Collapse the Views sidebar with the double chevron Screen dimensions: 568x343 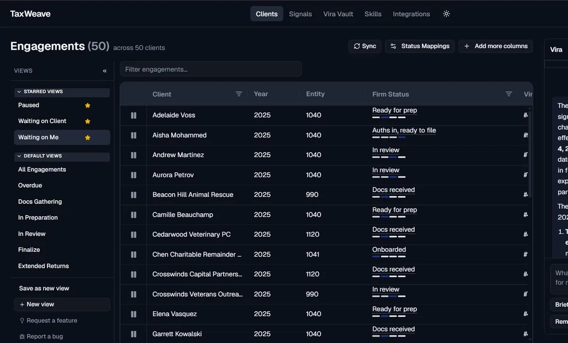[x=105, y=71]
